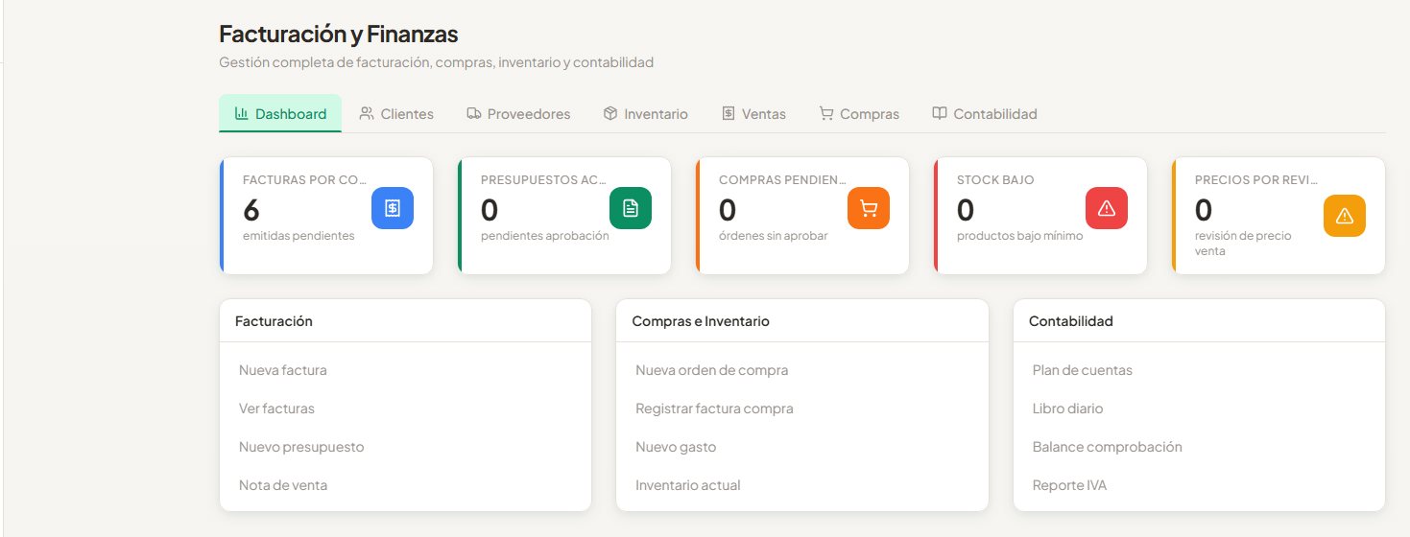Click the people icon next to Clientes

(367, 113)
